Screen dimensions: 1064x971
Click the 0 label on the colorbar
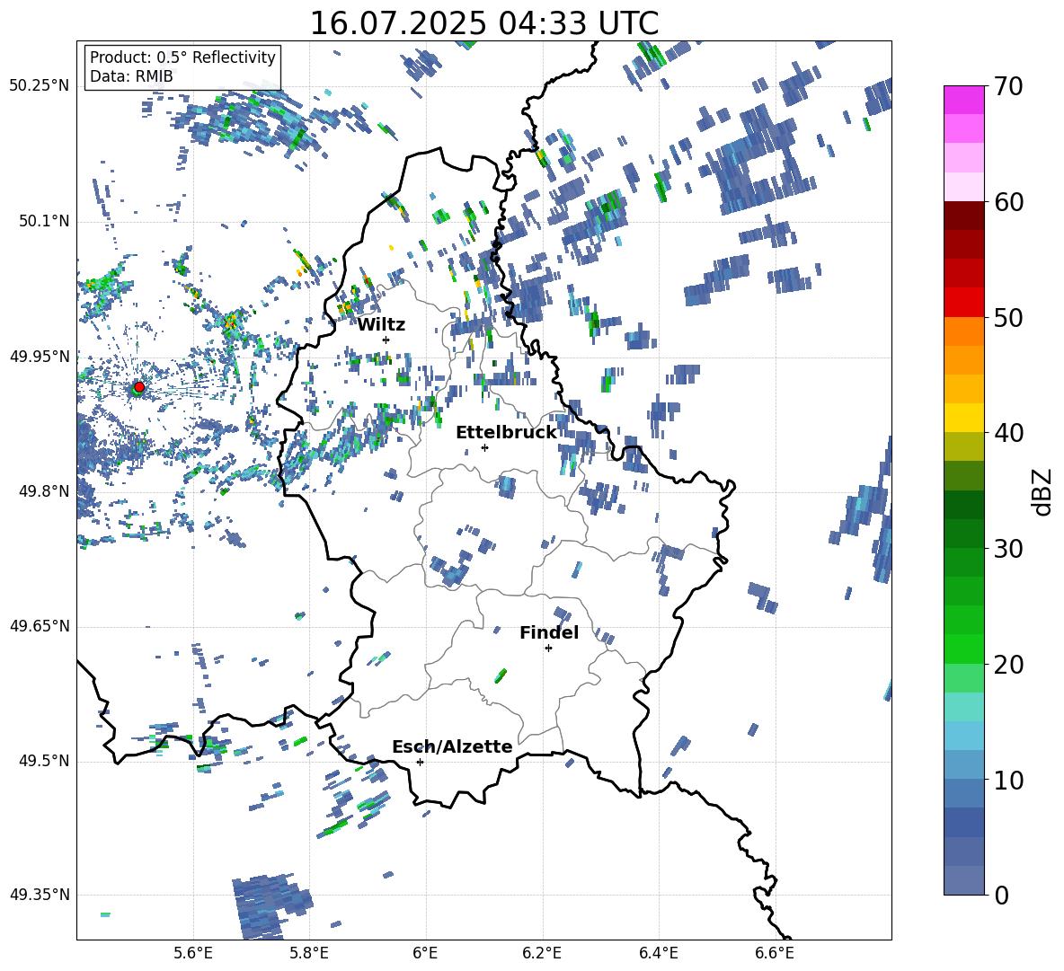click(1001, 895)
